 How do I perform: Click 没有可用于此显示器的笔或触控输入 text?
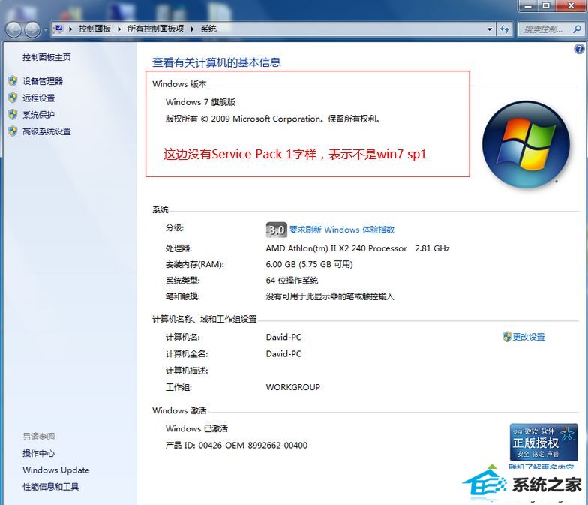(330, 297)
